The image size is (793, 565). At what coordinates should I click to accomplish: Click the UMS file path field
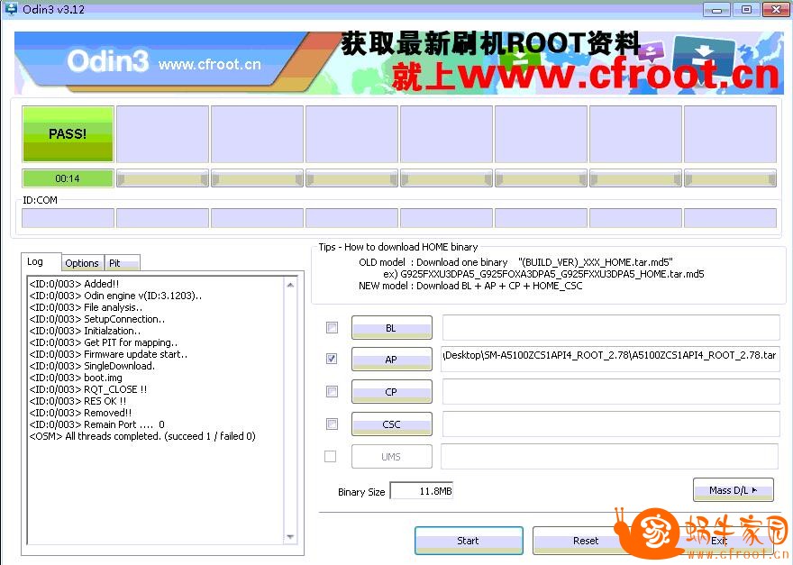(609, 456)
